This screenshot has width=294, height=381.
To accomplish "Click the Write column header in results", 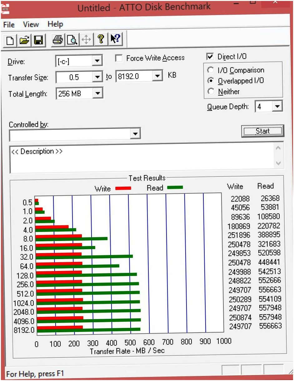I will coord(235,187).
